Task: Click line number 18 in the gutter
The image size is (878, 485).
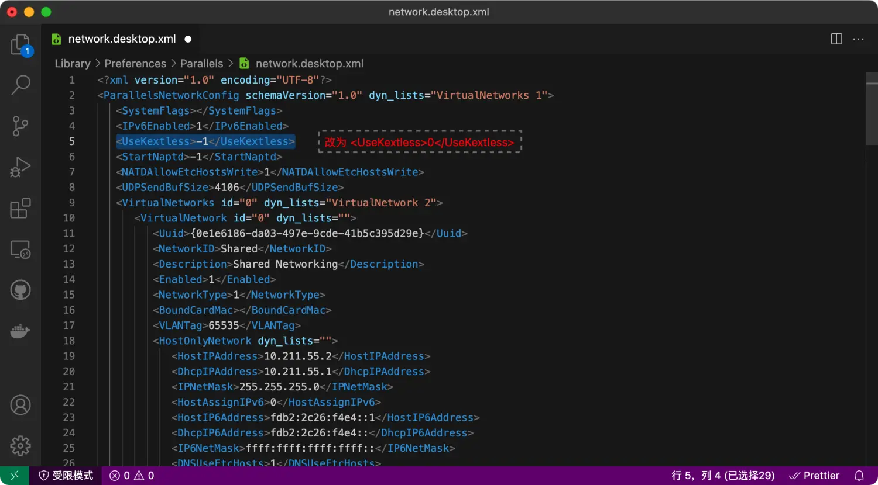Action: [69, 341]
